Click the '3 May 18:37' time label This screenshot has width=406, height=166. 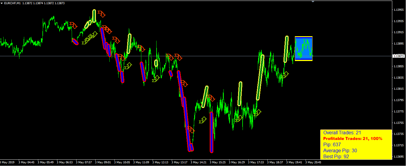[275, 162]
